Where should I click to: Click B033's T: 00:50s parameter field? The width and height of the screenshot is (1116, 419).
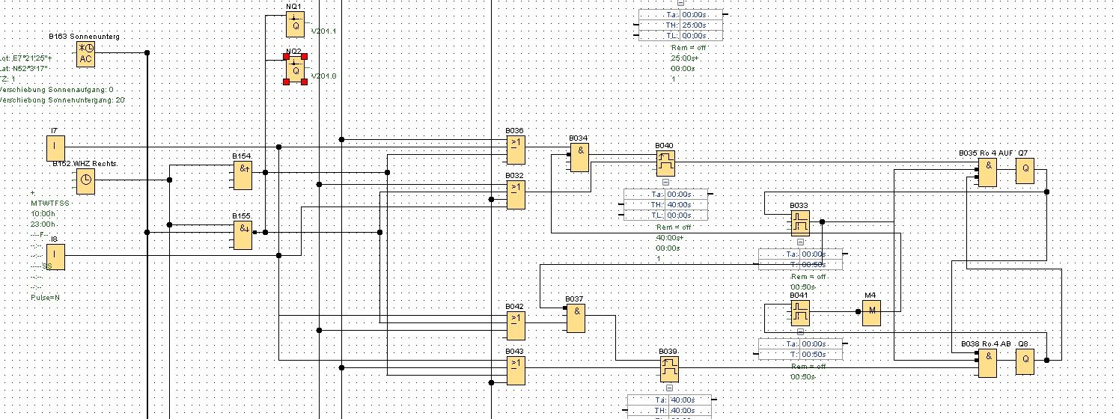coord(801,265)
